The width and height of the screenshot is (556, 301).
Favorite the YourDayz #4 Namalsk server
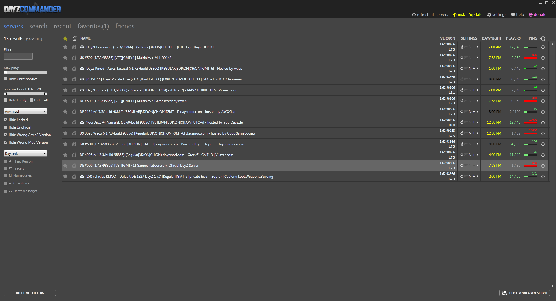pos(65,122)
